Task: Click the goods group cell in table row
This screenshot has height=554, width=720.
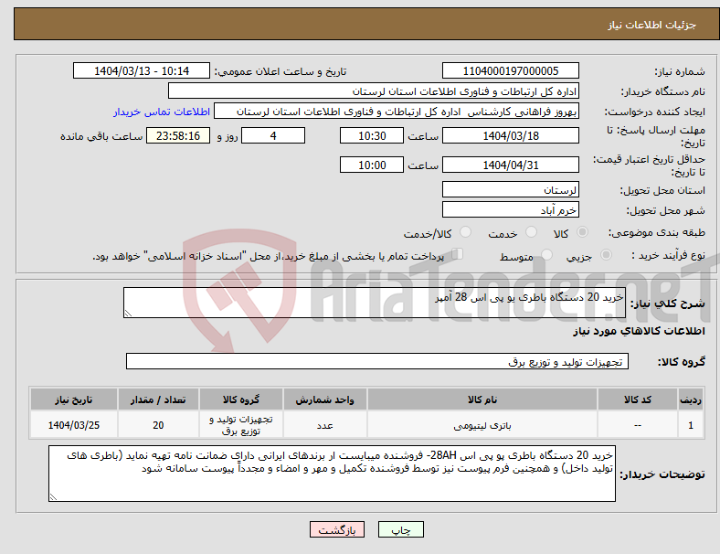Action: [x=241, y=425]
